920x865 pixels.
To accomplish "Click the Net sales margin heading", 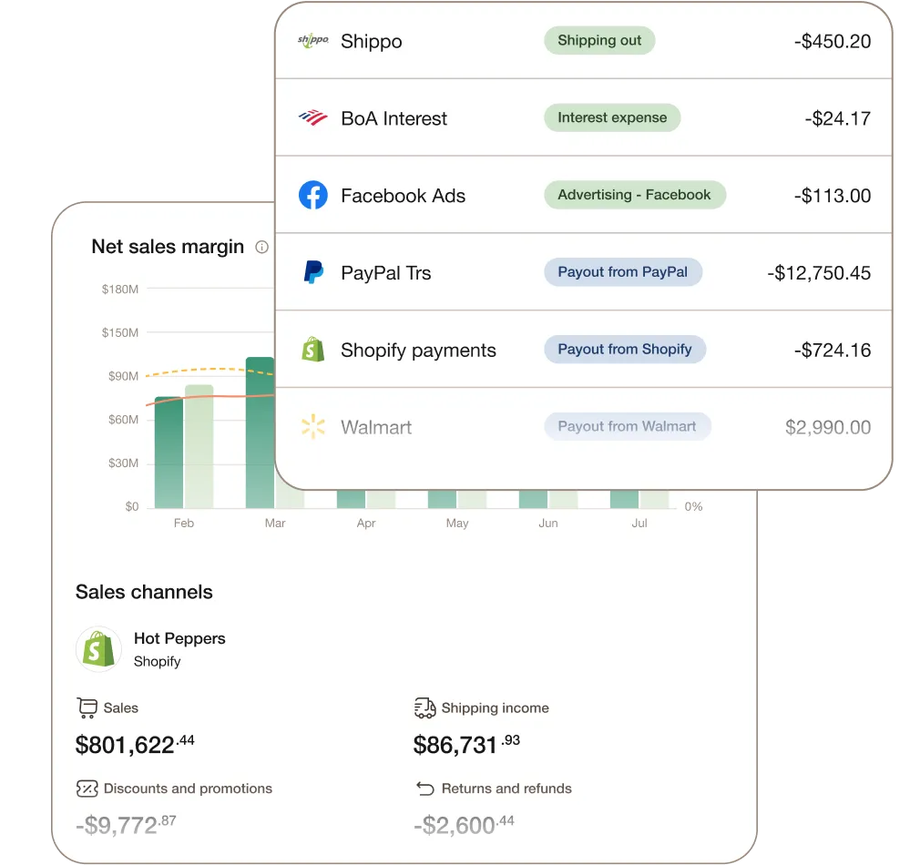I will coord(168,247).
